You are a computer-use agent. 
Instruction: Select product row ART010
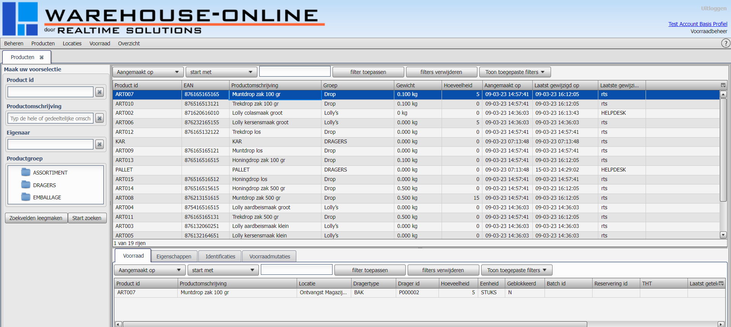coord(416,104)
